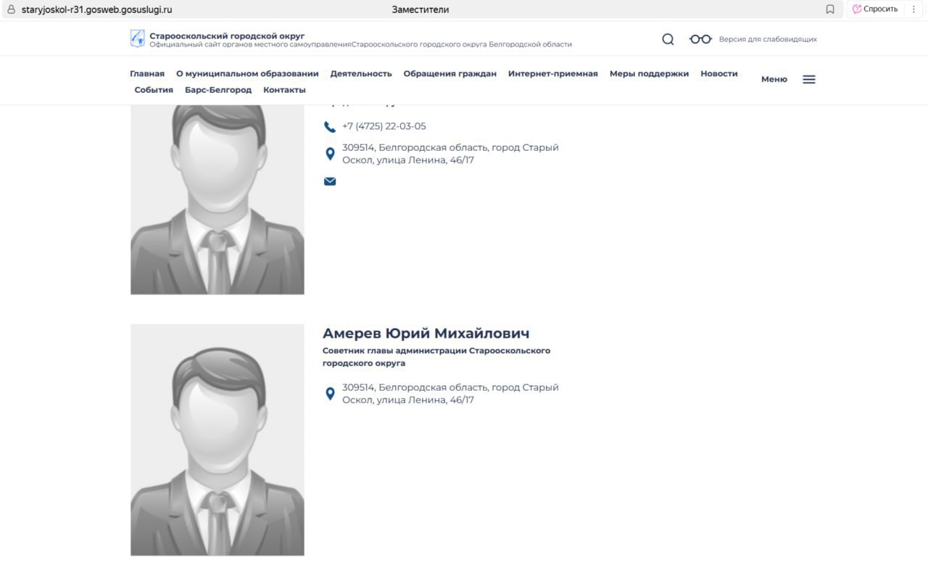Click the address text below the phone number
928x567 pixels.
click(450, 154)
